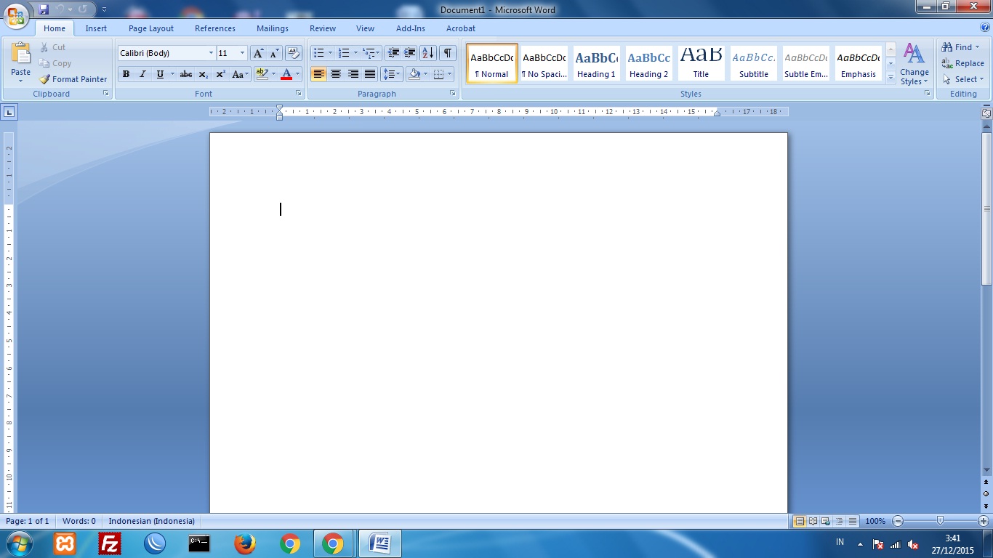Click inside the blank document page

(x=498, y=323)
